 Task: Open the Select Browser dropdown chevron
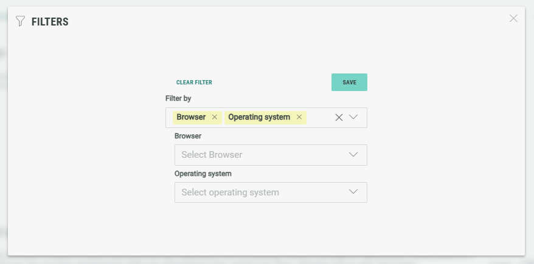353,155
